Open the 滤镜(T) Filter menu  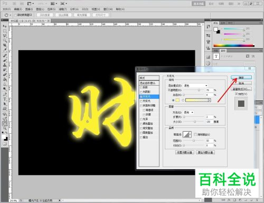pos(62,9)
